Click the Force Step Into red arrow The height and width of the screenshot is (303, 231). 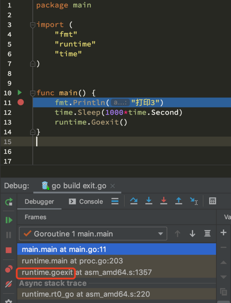click(x=164, y=201)
